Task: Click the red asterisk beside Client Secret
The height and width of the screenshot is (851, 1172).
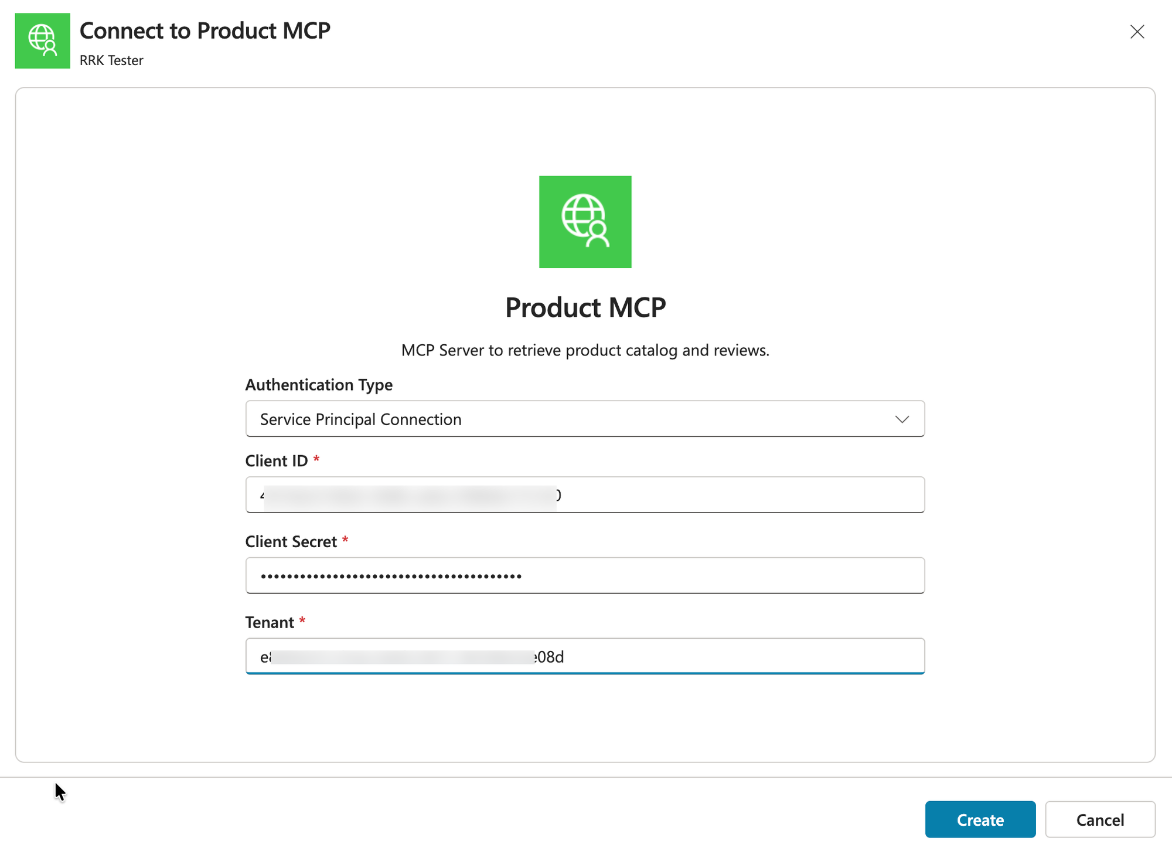Action: point(345,540)
